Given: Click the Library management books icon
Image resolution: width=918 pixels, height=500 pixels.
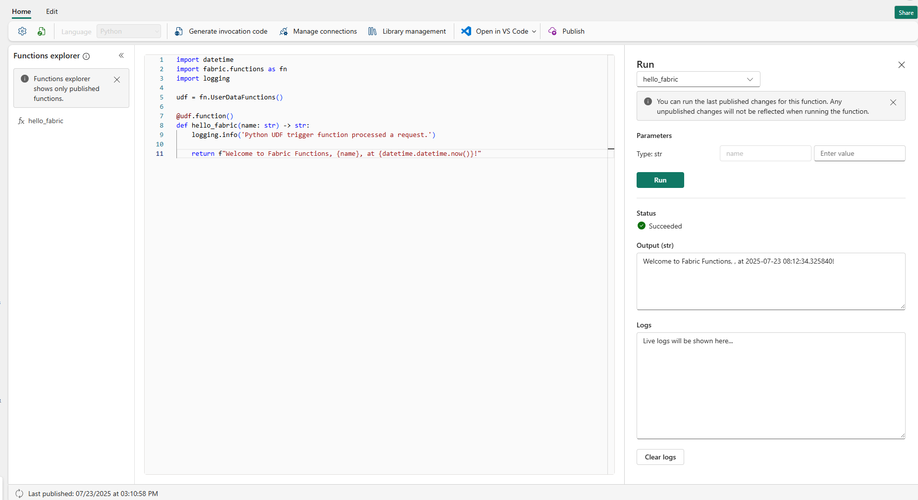Looking at the screenshot, I should [x=373, y=31].
